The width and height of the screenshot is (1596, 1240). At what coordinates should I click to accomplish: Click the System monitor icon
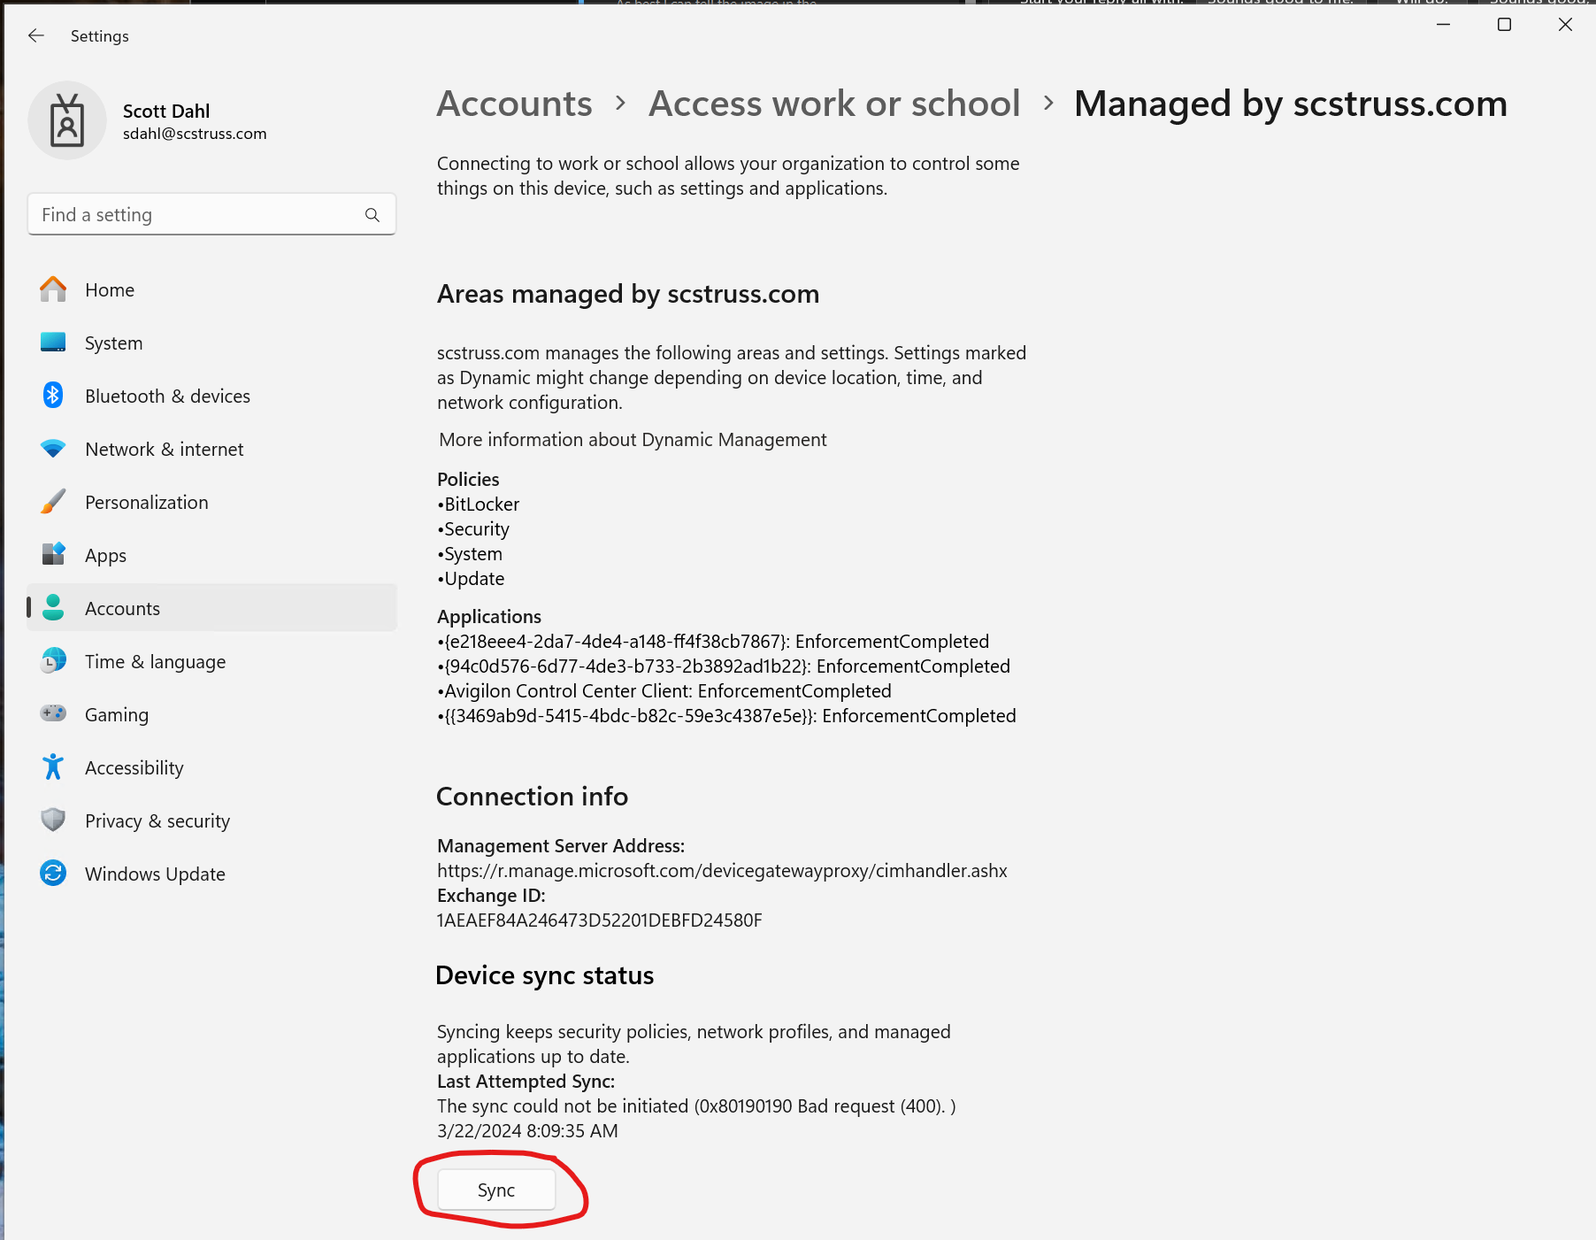(53, 343)
